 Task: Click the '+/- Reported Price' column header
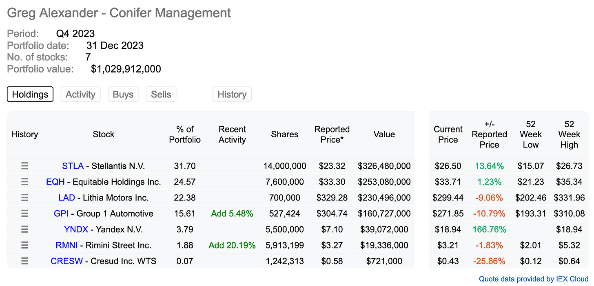coord(489,134)
